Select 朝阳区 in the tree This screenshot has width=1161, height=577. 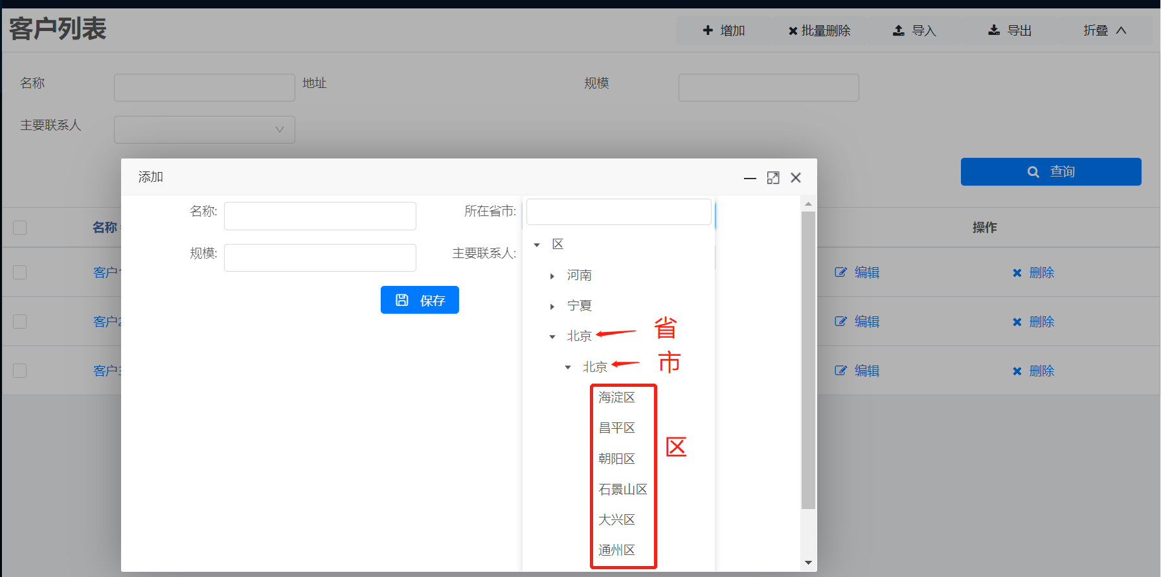[x=616, y=459]
